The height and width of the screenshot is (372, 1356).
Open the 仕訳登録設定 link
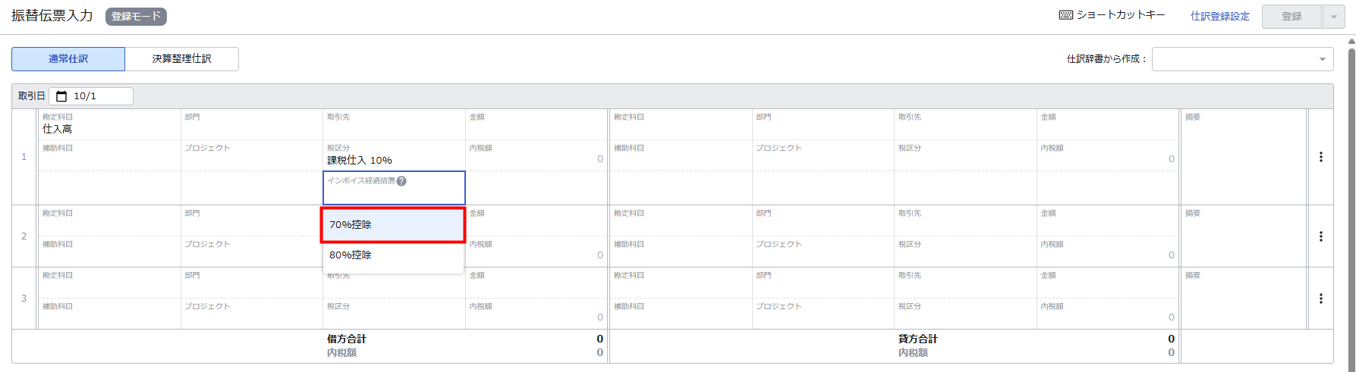(x=1219, y=16)
